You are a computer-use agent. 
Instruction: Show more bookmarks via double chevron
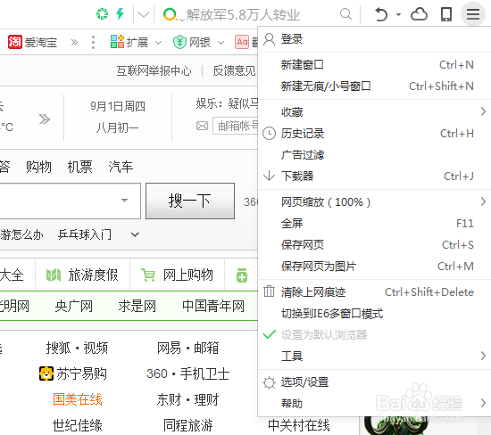tap(74, 42)
